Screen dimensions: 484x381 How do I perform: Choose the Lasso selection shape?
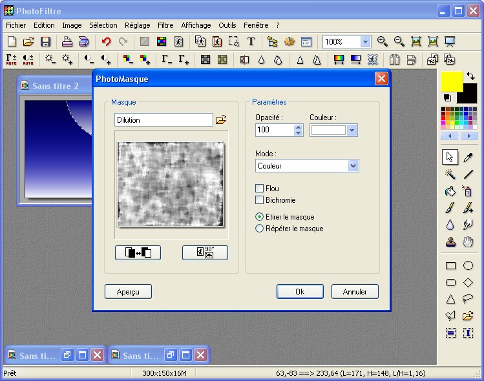coord(468,298)
